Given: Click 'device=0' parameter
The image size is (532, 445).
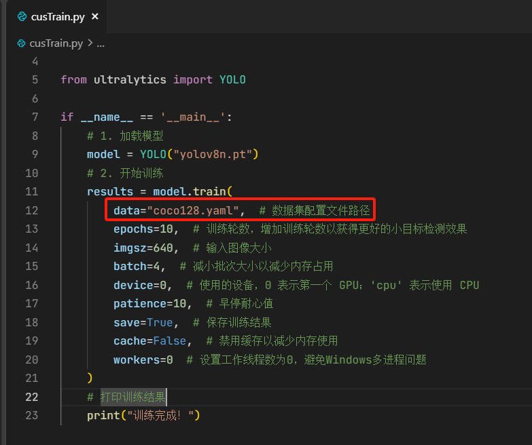Looking at the screenshot, I should (140, 285).
